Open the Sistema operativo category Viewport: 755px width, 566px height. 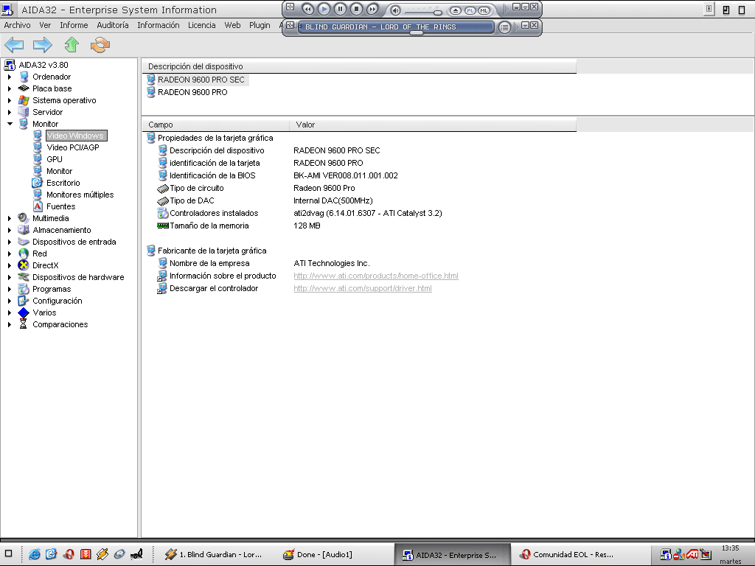(64, 100)
